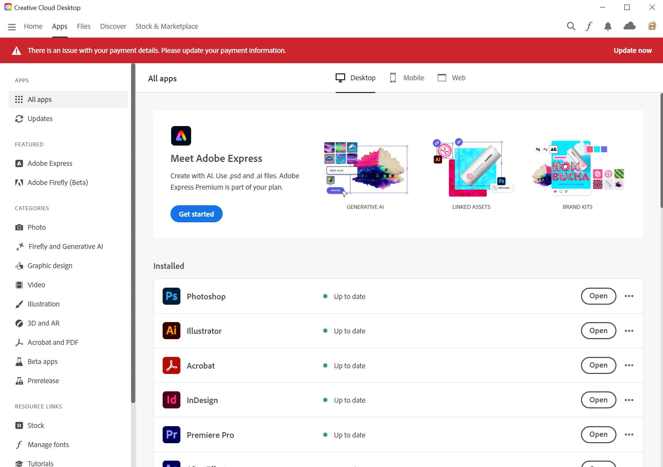
Task: Open more options for Acrobat
Action: tap(629, 365)
